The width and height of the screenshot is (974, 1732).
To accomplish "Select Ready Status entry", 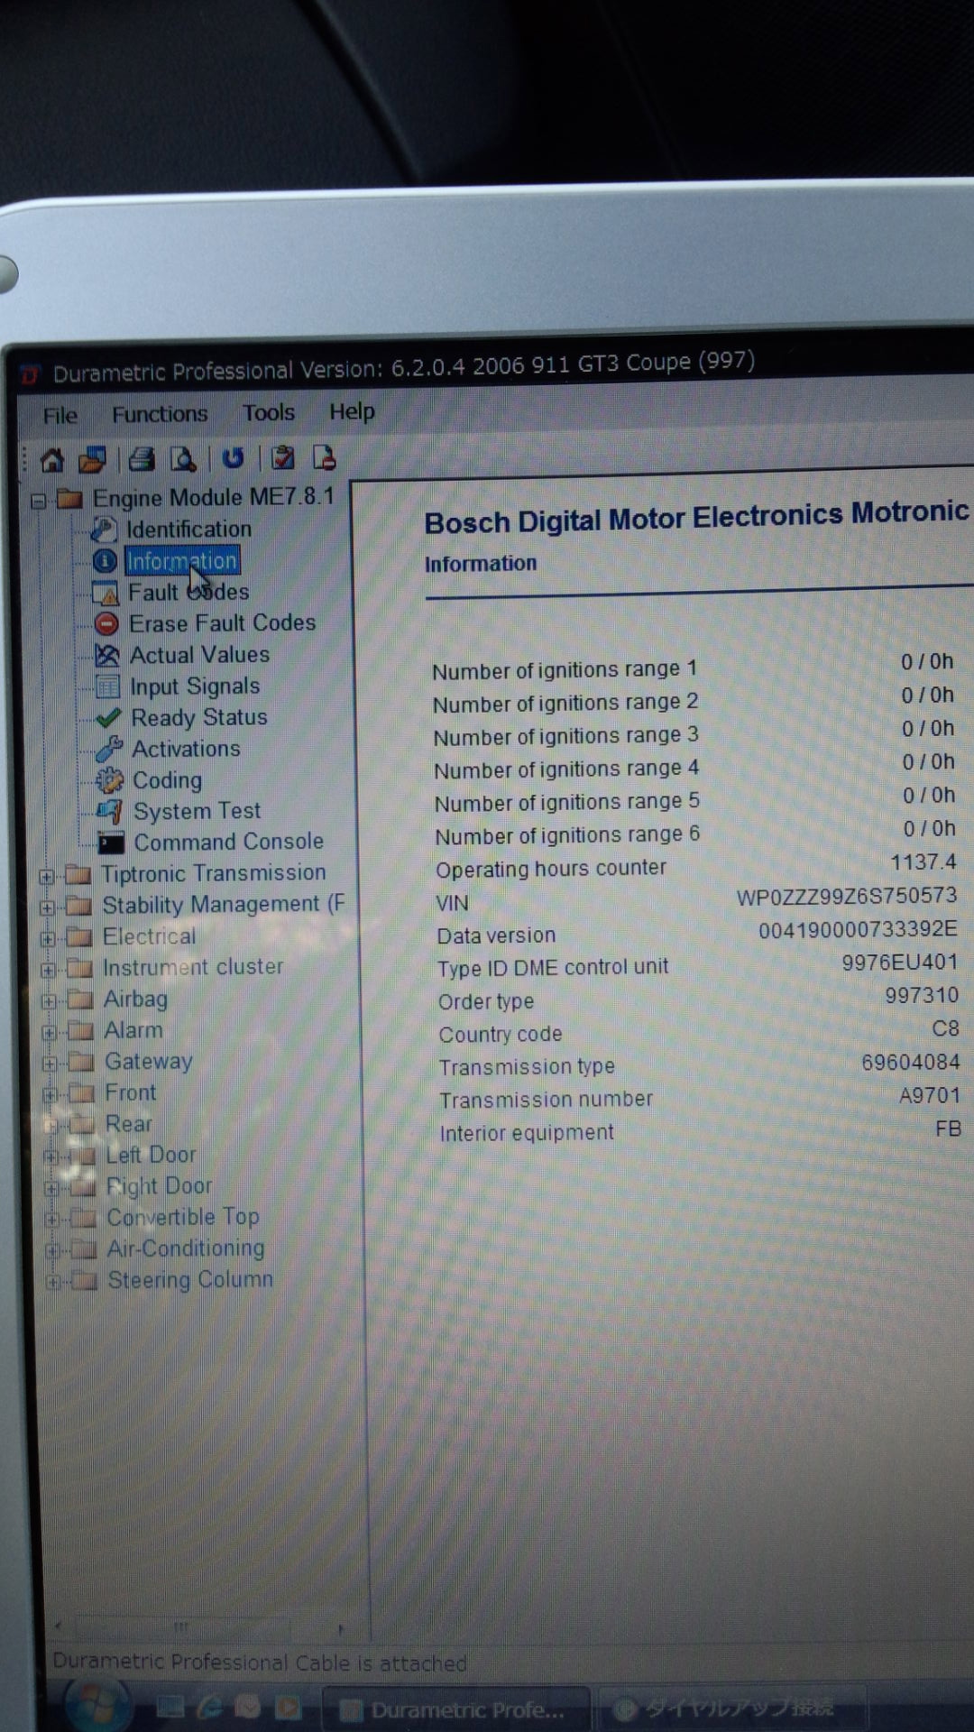I will 199,717.
